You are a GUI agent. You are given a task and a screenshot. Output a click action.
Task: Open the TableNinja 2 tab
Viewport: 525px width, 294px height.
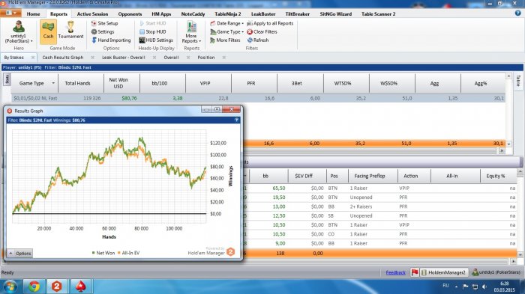click(228, 14)
